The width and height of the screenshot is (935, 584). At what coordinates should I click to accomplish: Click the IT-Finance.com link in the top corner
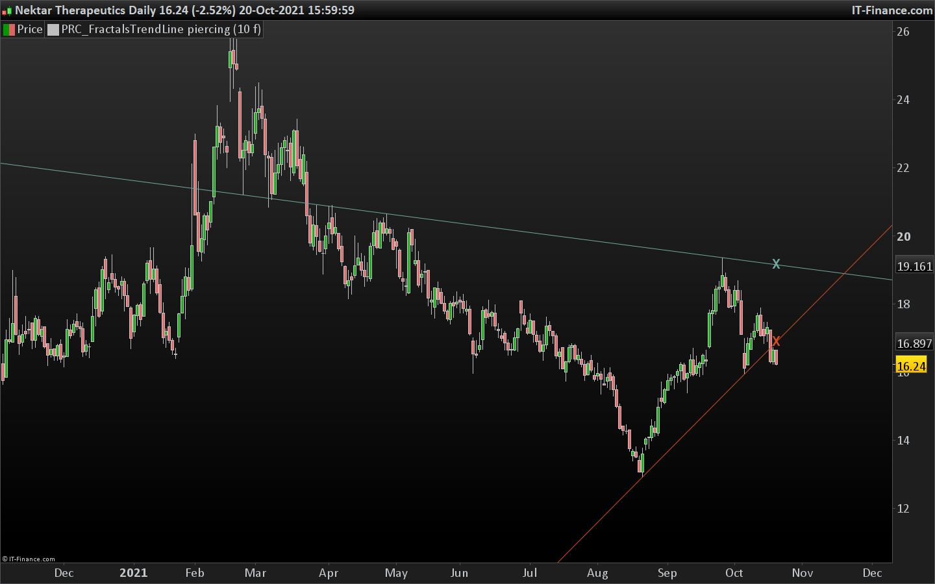892,10
